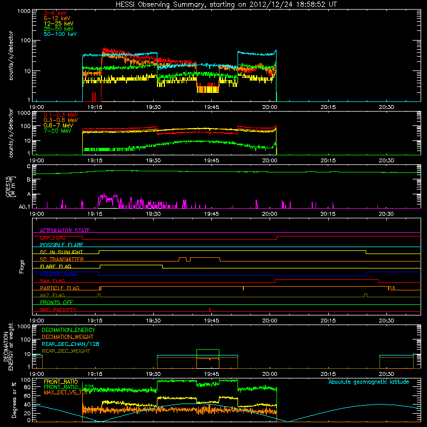Select the DECIMATION_ENERGY legend label

point(68,330)
